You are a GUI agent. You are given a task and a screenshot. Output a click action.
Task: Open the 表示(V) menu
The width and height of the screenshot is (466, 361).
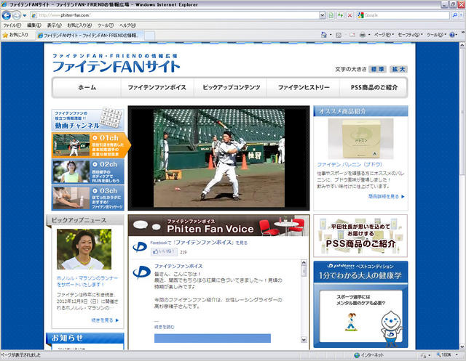point(54,25)
